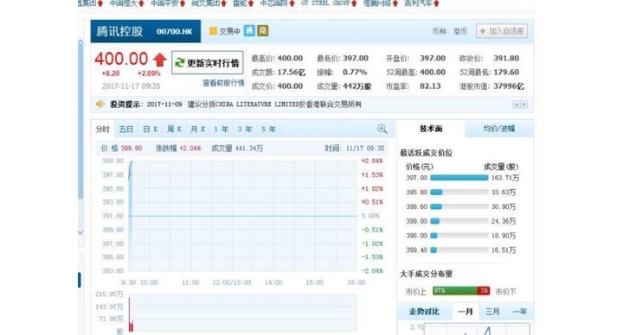Expand 投资提示 list with the down arrow
This screenshot has height=335, width=623.
[x=524, y=104]
